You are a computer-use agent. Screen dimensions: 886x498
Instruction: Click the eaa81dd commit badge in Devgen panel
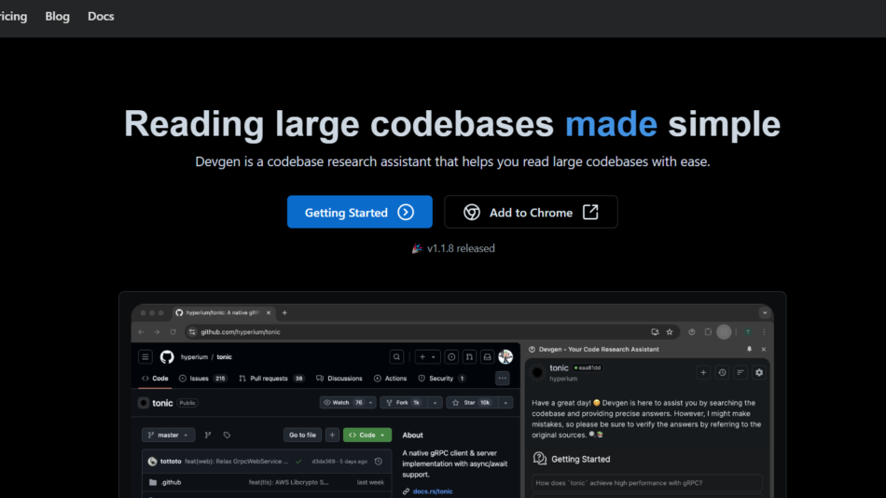[x=588, y=367]
